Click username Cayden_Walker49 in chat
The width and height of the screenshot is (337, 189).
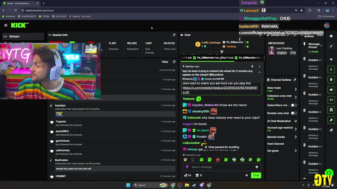[x=205, y=105]
